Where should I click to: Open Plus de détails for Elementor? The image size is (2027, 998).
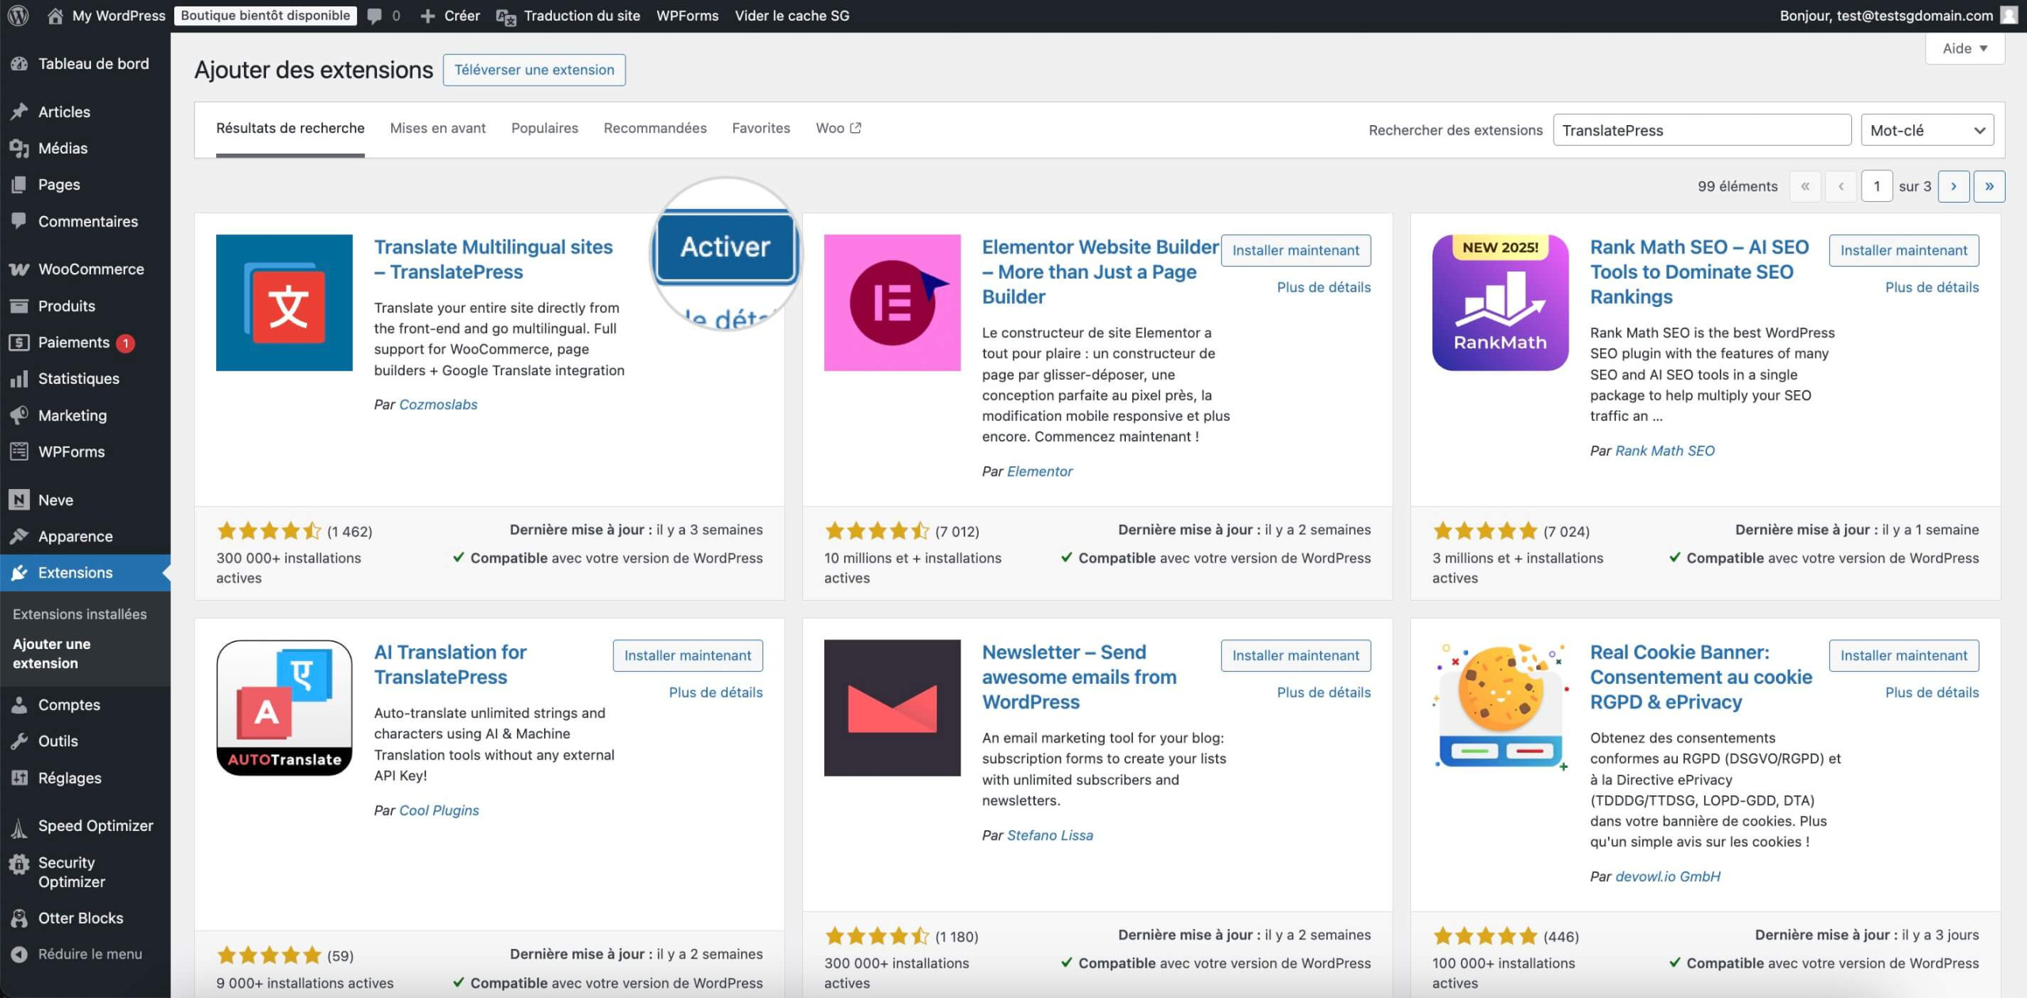pos(1324,287)
